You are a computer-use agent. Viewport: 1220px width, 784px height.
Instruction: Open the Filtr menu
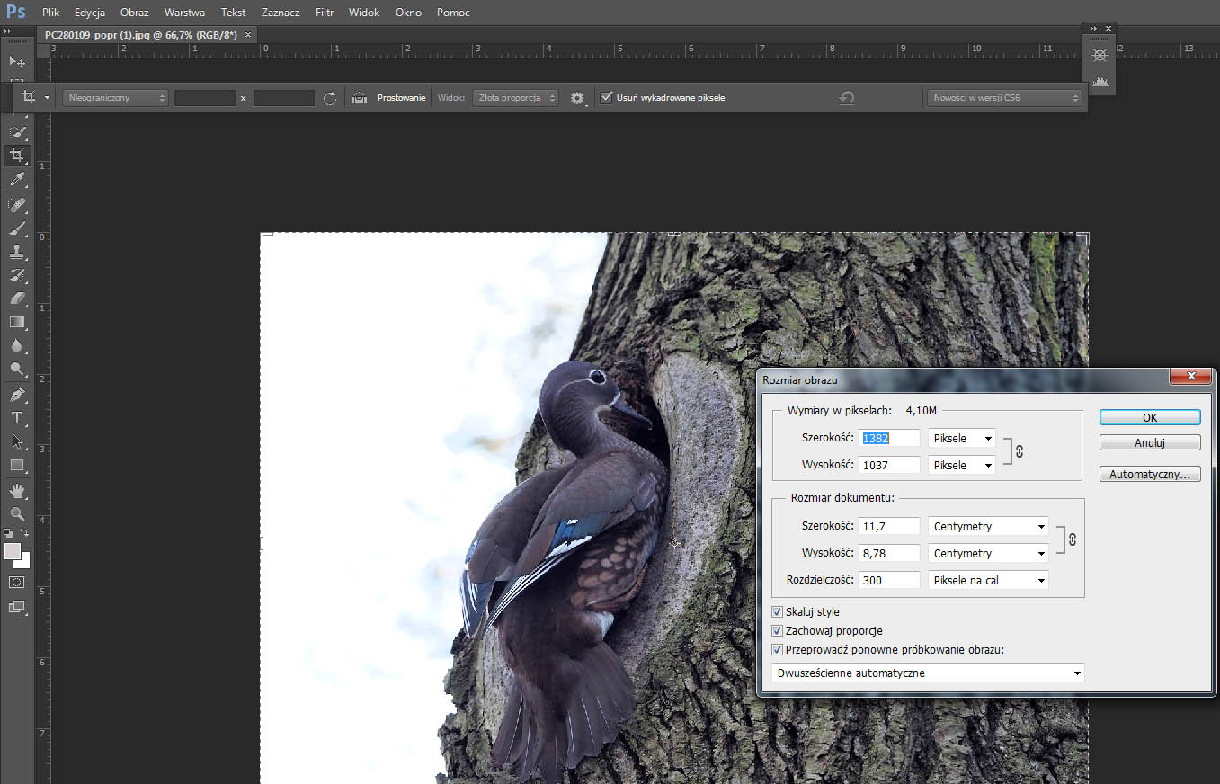[325, 13]
